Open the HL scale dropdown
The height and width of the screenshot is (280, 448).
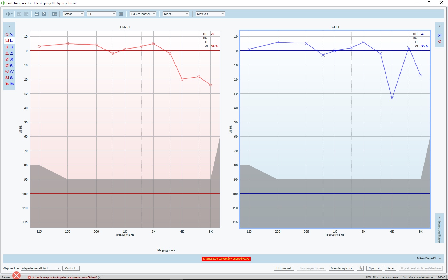point(102,14)
